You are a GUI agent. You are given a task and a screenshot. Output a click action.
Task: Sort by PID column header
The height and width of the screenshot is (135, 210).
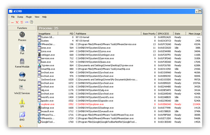coord(66,33)
